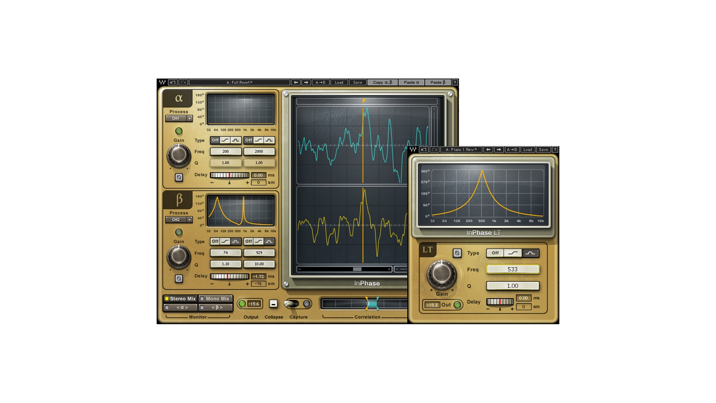Go to next preset in InPhase toolbar

(306, 82)
